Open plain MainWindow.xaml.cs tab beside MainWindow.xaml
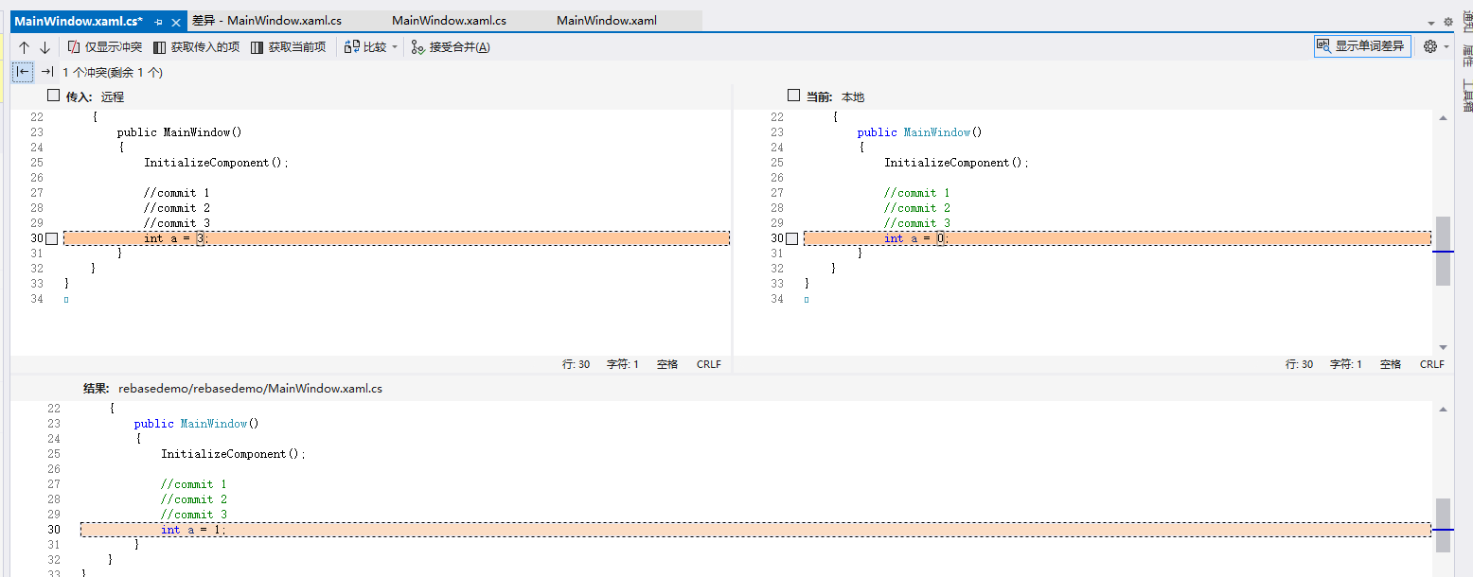Screen dimensions: 1473x577 point(449,21)
